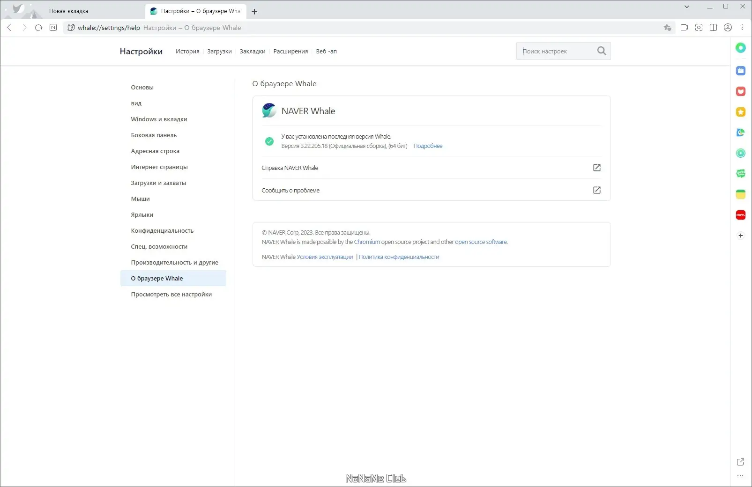Follow the open source software link
The image size is (752, 487).
pos(481,242)
